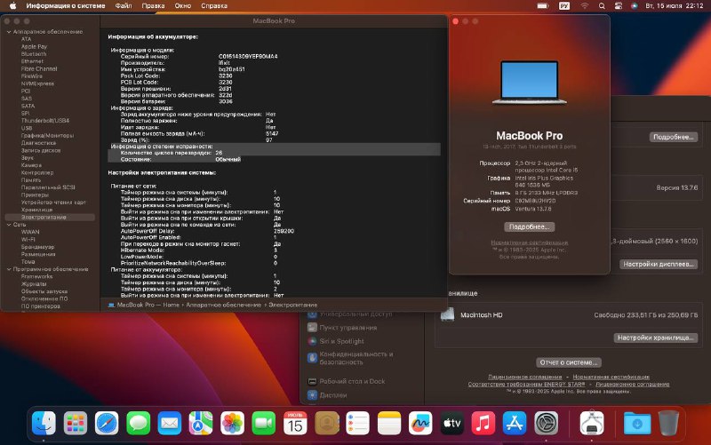Launch FaceTime from the dock
Screen dimensions: 711x445
pyautogui.click(x=263, y=423)
